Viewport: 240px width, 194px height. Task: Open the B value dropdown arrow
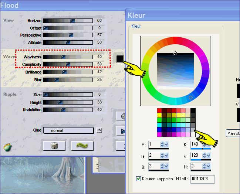click(166, 166)
